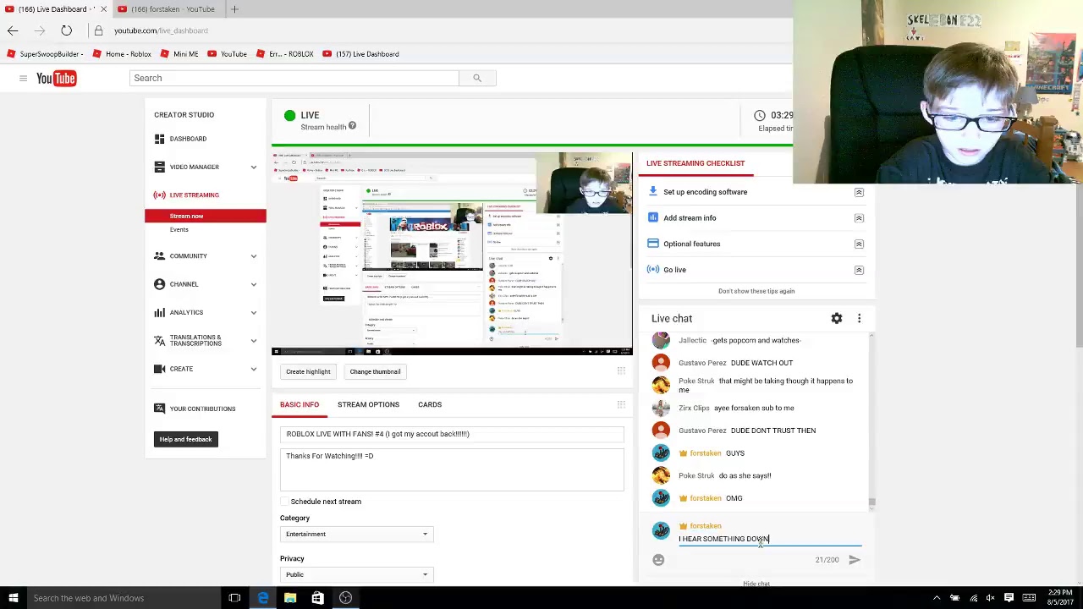Click the Zirx Clips chat username
This screenshot has width=1083, height=609.
(x=694, y=408)
